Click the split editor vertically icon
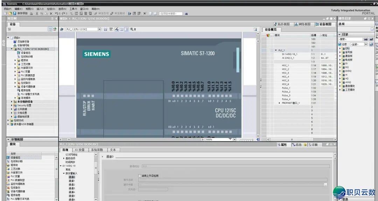 (x=155, y=14)
